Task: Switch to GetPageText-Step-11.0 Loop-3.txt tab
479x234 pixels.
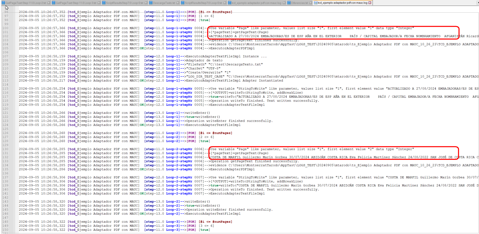Action: click(x=76, y=3)
